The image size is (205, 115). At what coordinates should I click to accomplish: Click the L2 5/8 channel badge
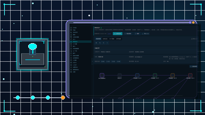coord(113,61)
